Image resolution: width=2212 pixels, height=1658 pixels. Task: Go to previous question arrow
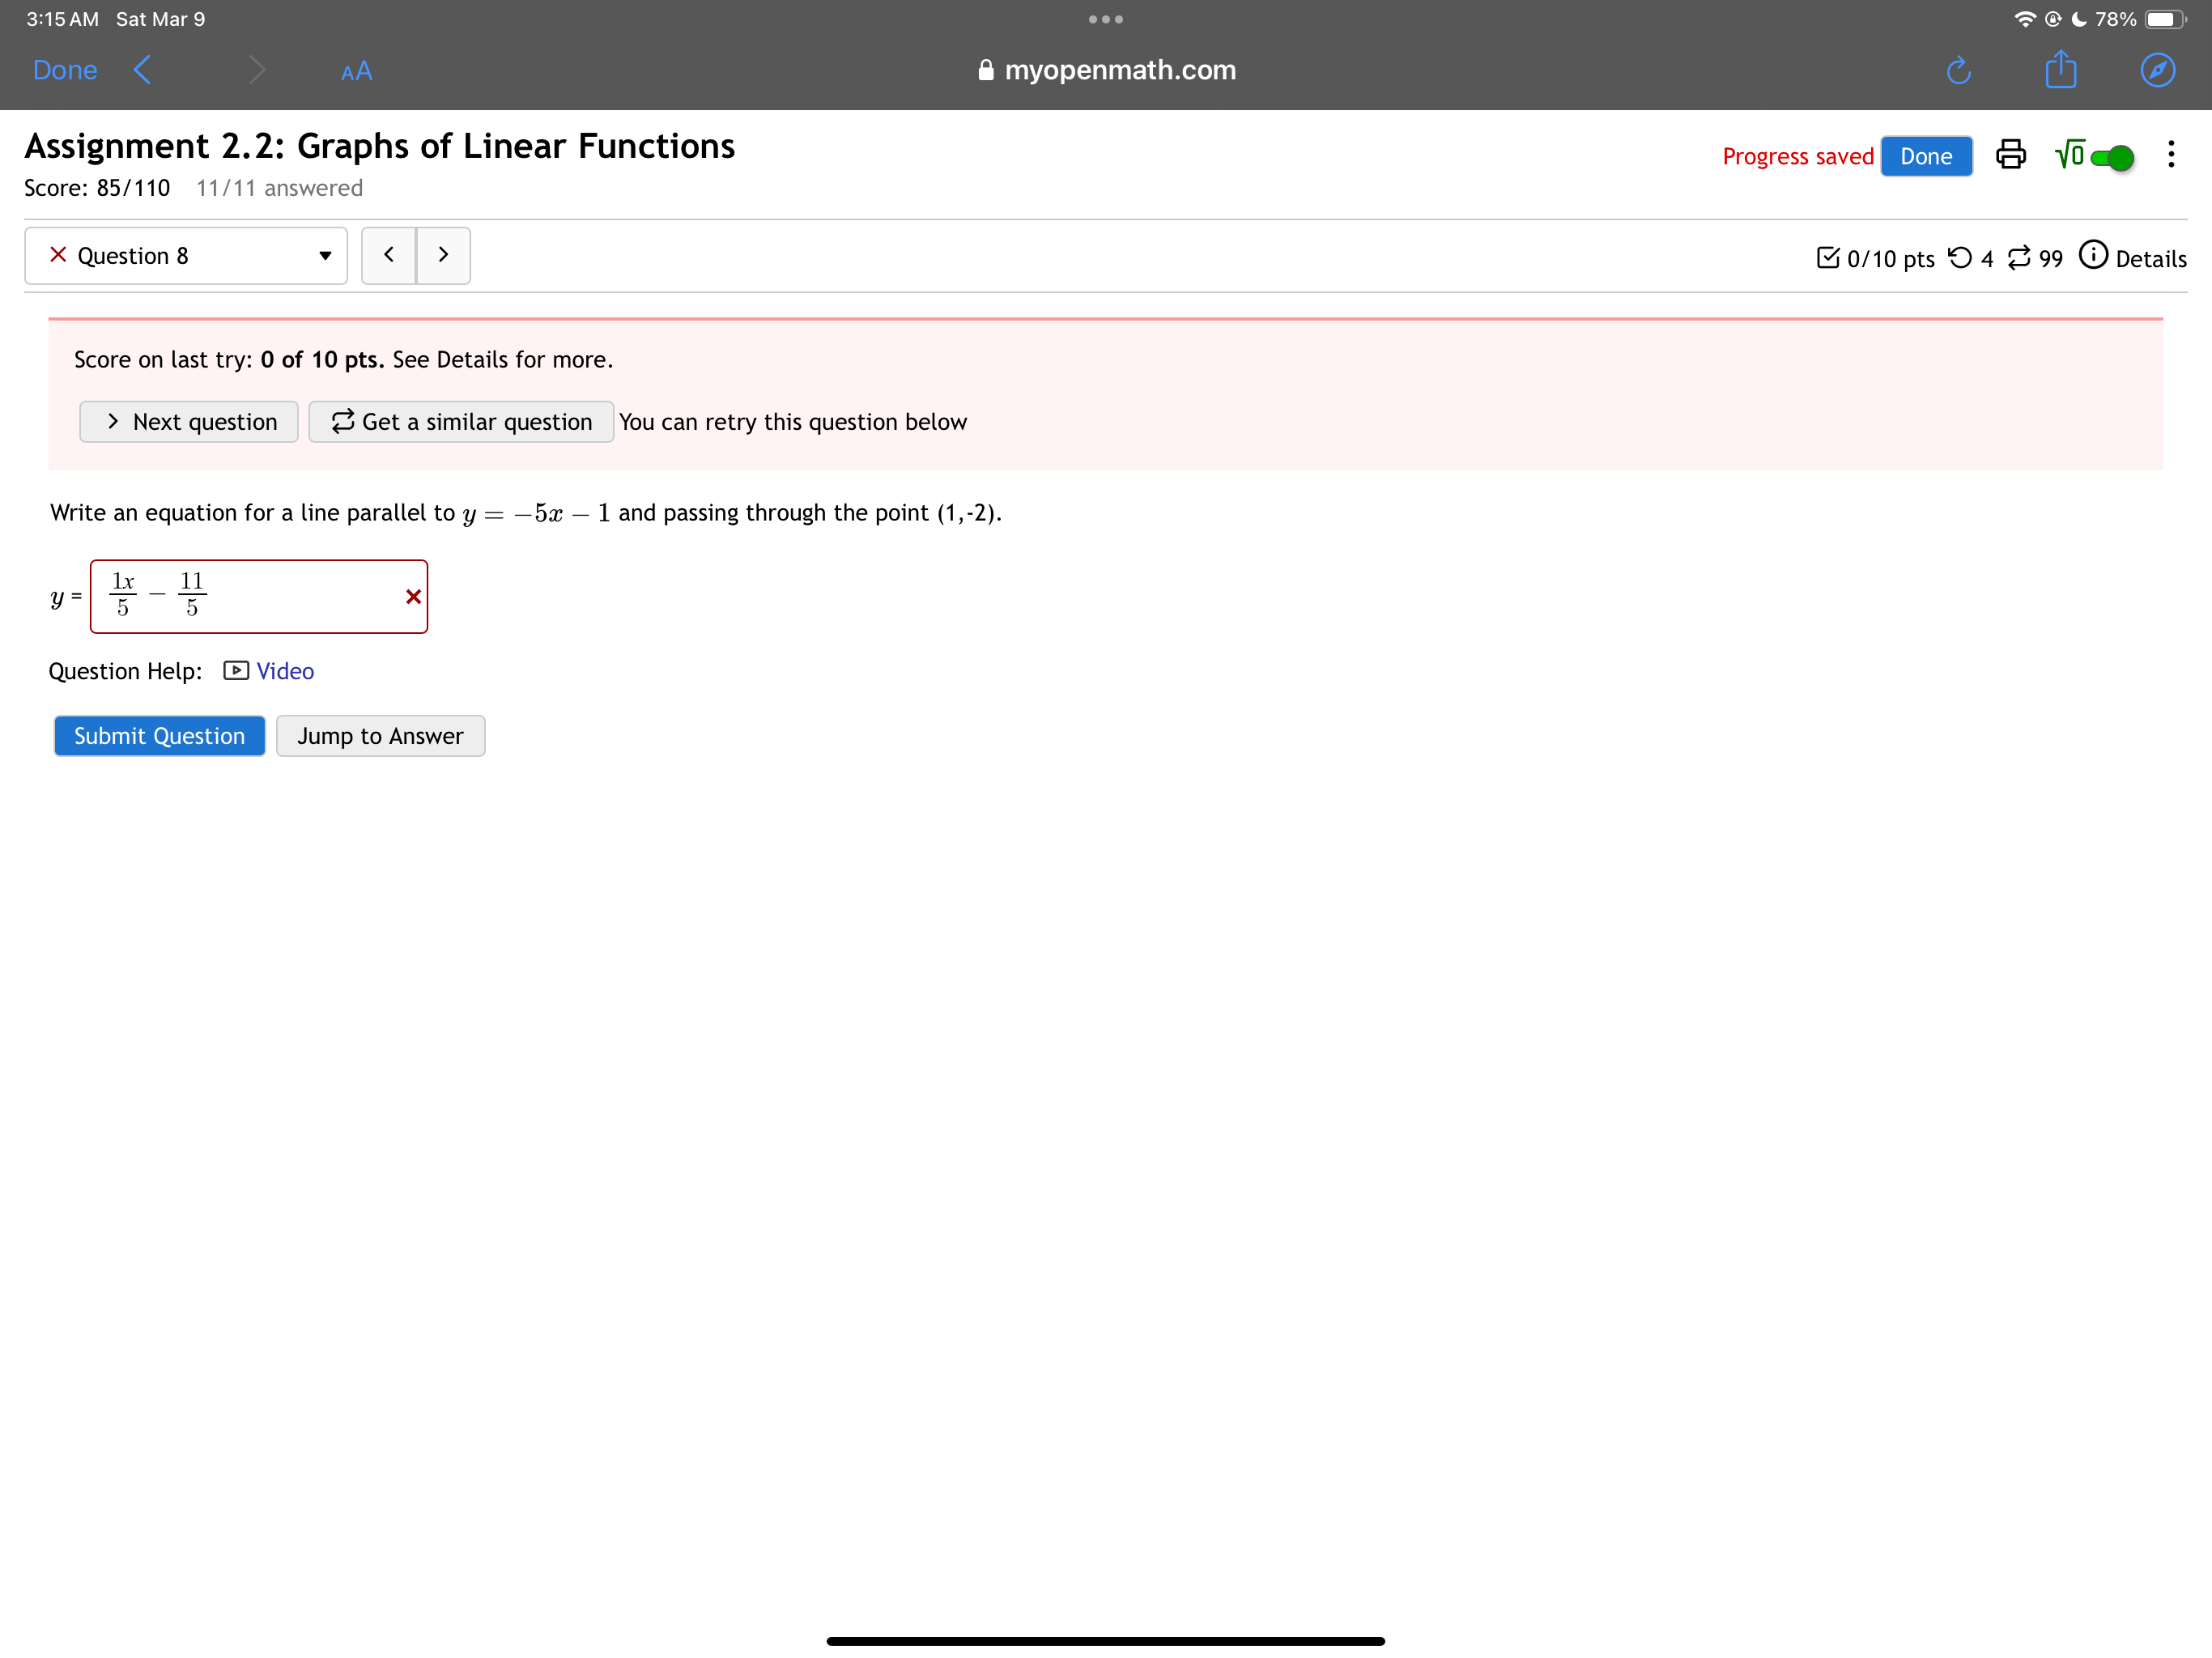click(x=389, y=256)
